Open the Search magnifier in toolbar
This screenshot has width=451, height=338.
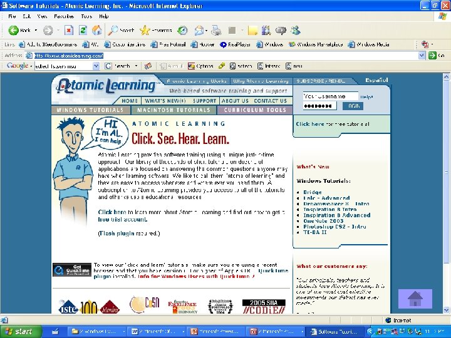pyautogui.click(x=113, y=30)
